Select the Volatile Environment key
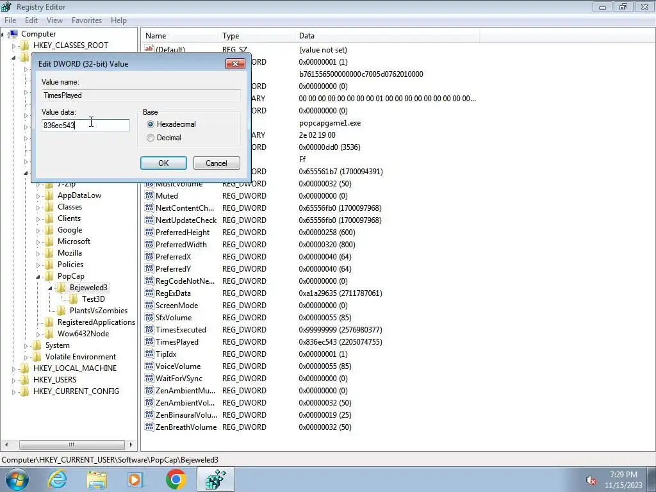The height and width of the screenshot is (492, 656). [80, 357]
